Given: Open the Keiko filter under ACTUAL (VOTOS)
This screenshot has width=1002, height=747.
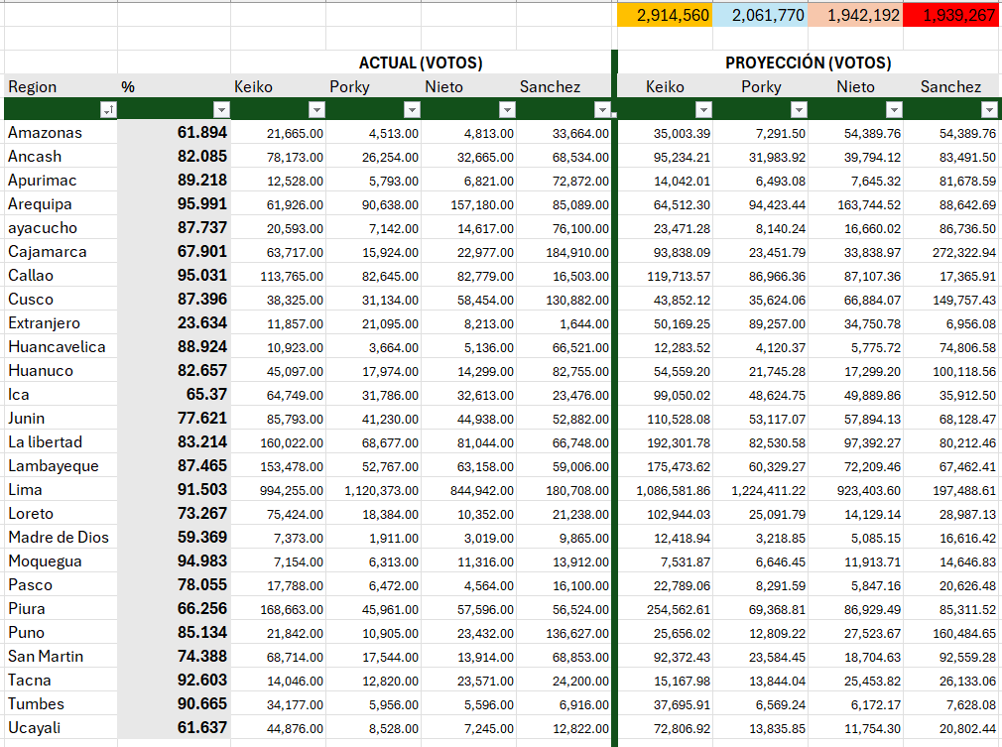Looking at the screenshot, I should (x=316, y=110).
